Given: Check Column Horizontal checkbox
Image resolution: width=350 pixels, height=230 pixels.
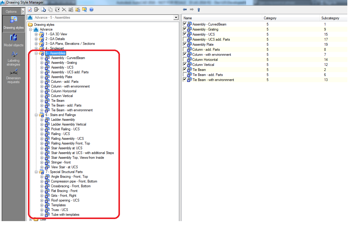Looking at the screenshot, I should point(185,59).
